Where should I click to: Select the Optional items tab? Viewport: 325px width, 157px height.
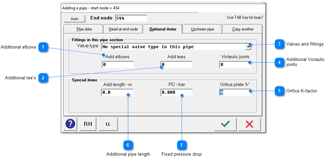click(x=162, y=29)
